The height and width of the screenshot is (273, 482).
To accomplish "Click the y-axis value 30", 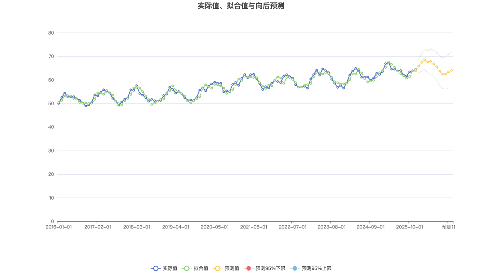I will click(x=51, y=151).
